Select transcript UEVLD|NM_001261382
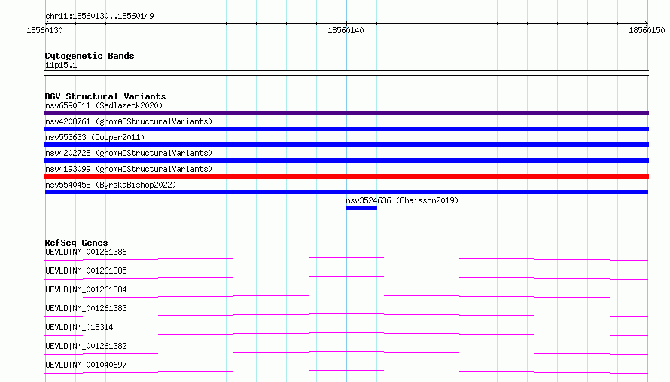 pos(86,346)
